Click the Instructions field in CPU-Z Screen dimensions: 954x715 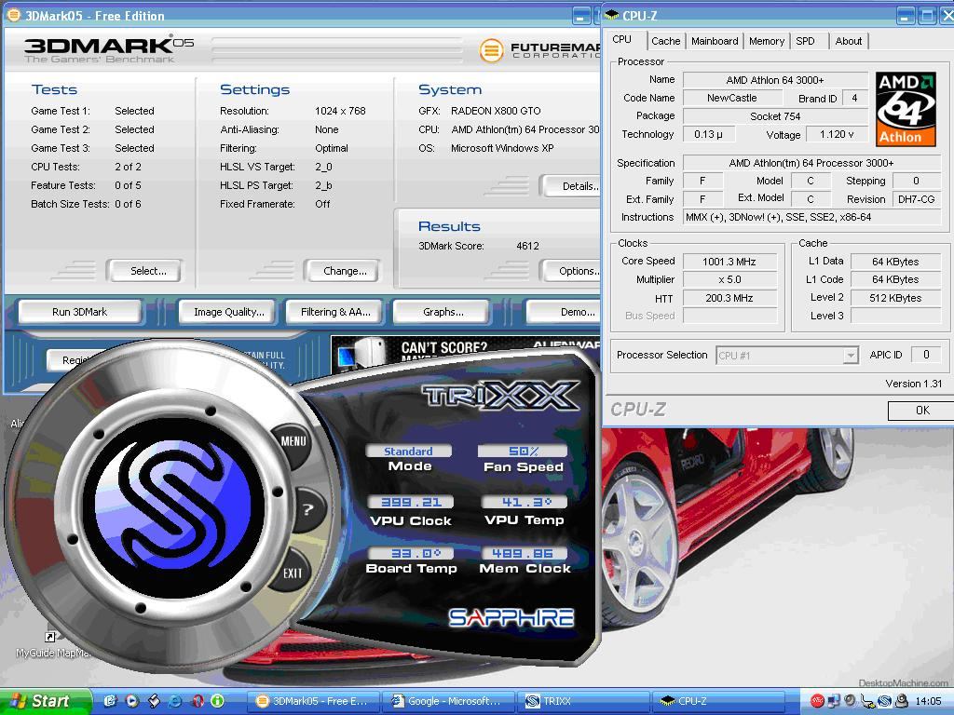click(811, 217)
